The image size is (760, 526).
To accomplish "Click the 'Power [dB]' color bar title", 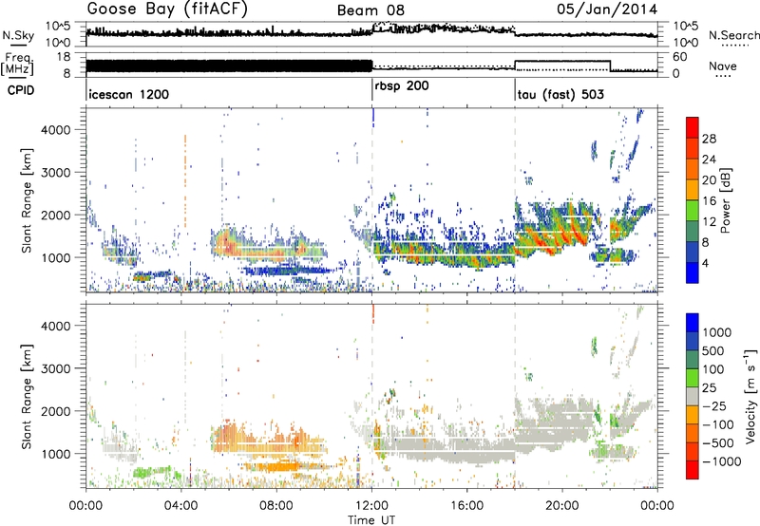I will 725,200.
